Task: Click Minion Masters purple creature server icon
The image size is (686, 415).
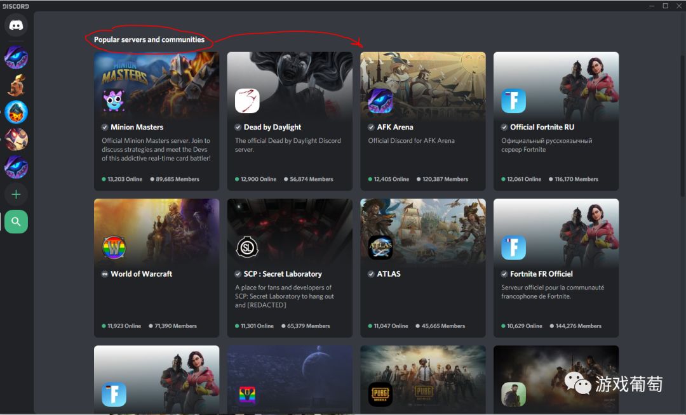Action: point(114,101)
